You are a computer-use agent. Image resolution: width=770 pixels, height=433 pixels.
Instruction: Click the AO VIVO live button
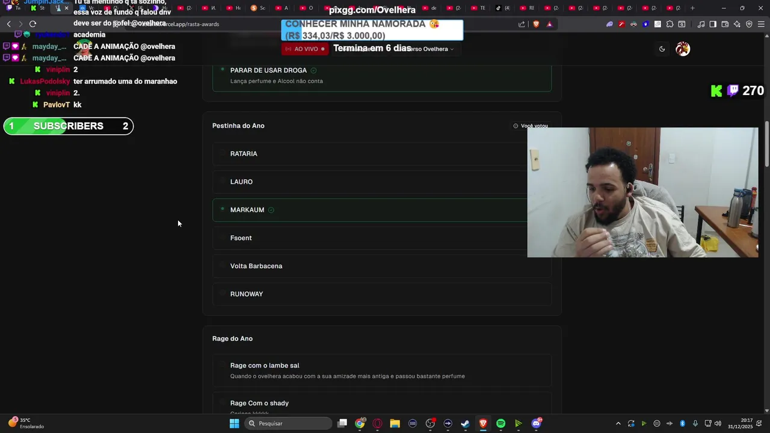click(305, 49)
